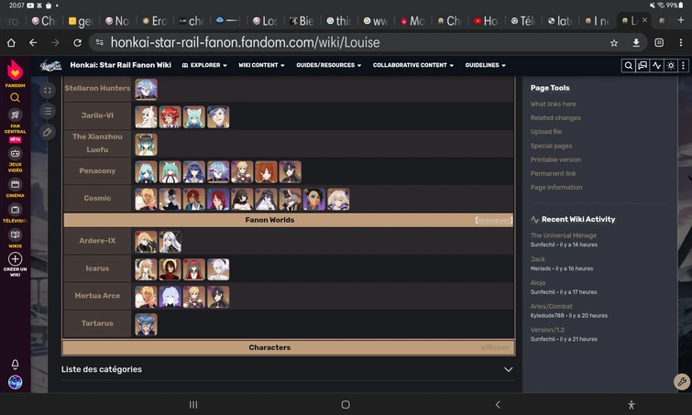Viewport: 692px width, 415px height.
Task: Open The Universal Ménage activity entry
Action: [563, 235]
